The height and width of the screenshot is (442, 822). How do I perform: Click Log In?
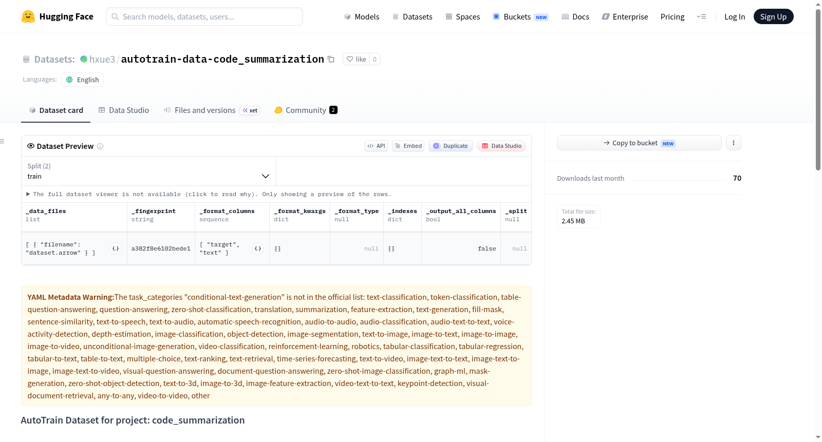point(735,16)
